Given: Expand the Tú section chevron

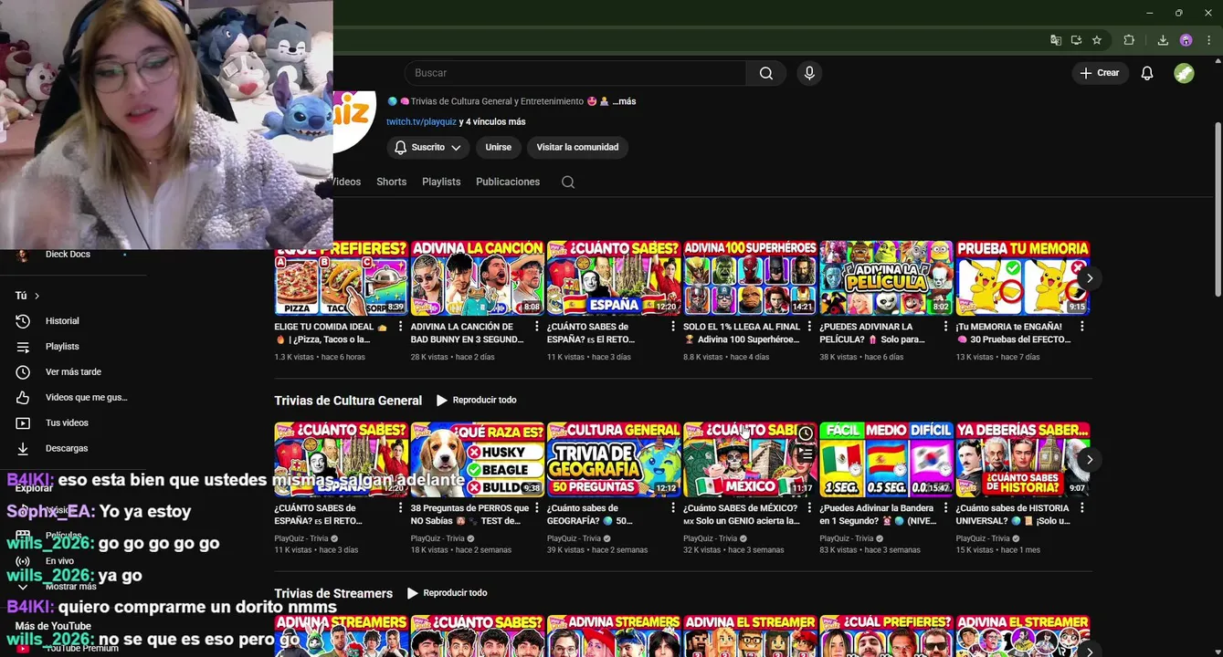Looking at the screenshot, I should pos(37,296).
